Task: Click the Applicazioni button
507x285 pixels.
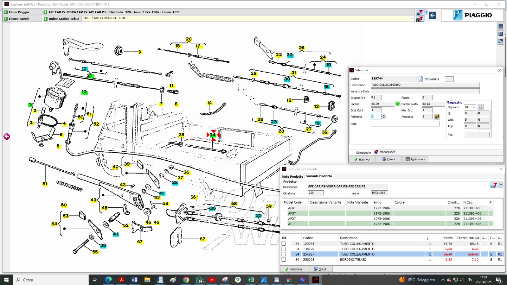Action: [415, 159]
